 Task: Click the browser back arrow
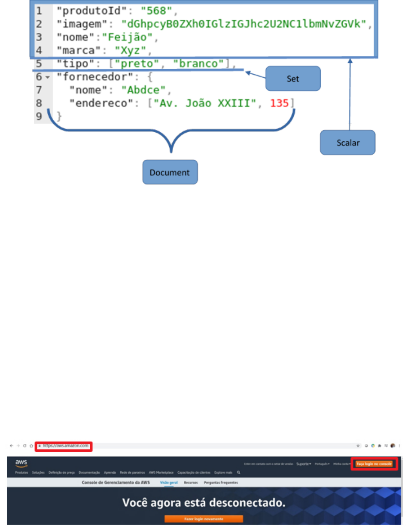pos(12,446)
